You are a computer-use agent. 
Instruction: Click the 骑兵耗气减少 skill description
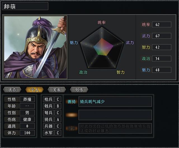[x=115, y=102]
